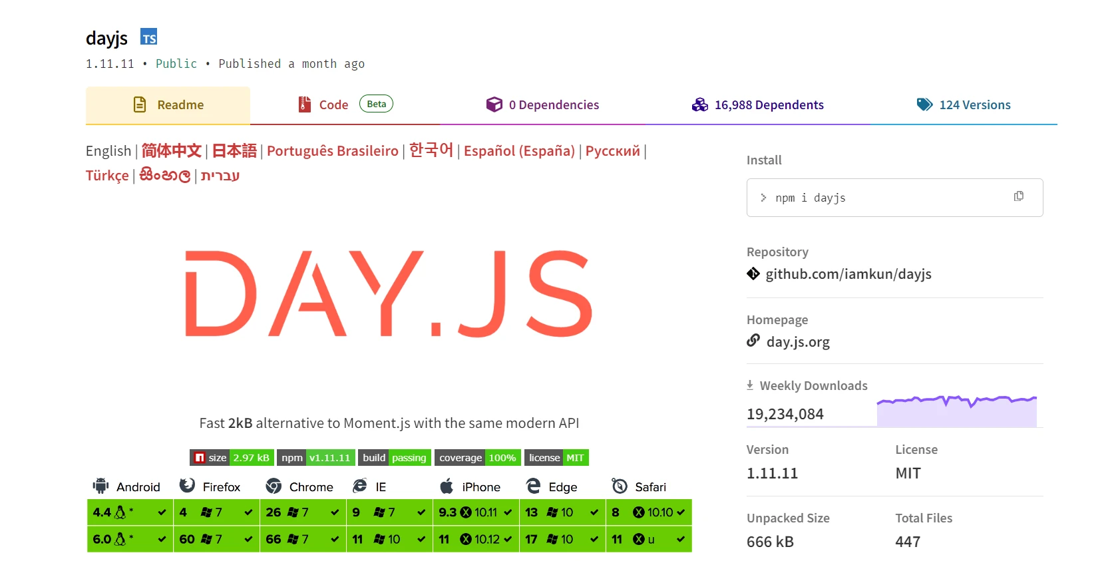Click the Chrome 26 compatibility cell
Viewport: 1116px width, 561px height.
tap(303, 512)
